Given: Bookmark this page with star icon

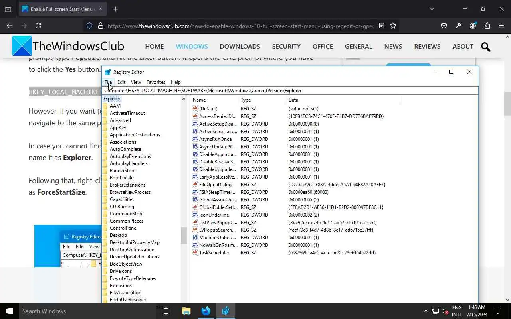Looking at the screenshot, I should (x=393, y=26).
